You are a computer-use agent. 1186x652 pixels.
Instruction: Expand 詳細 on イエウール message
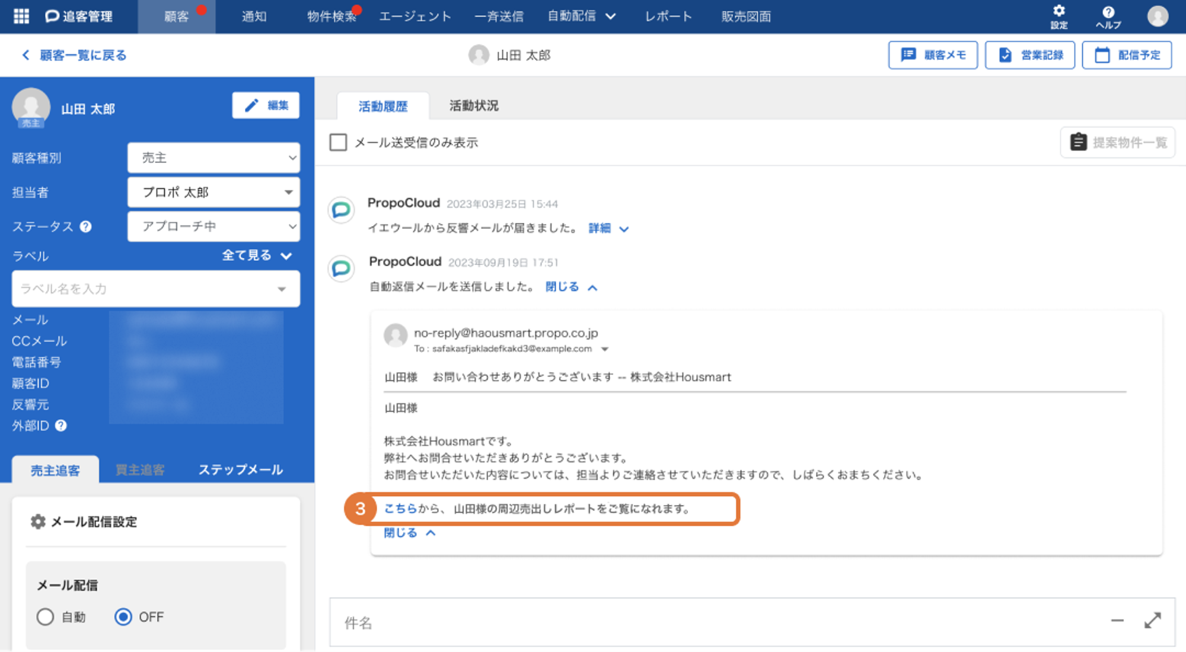point(608,229)
